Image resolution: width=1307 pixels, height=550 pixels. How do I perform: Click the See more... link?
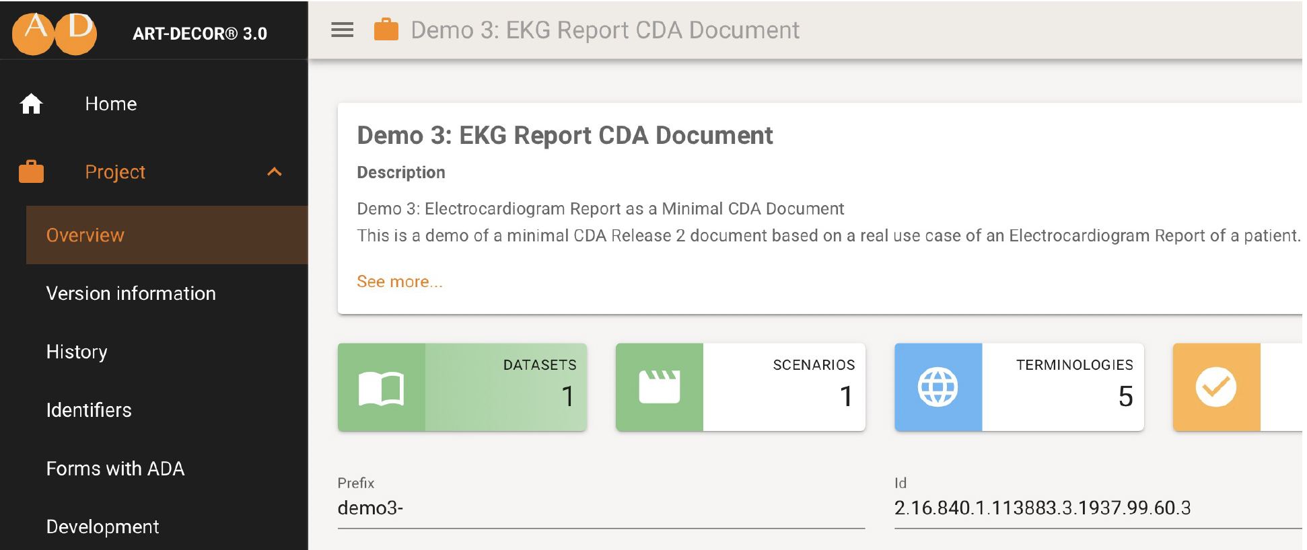click(399, 282)
